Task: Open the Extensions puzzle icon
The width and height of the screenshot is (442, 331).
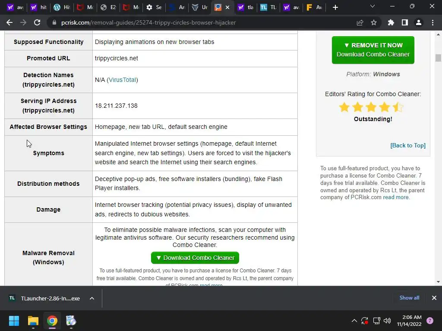Action: click(x=391, y=22)
